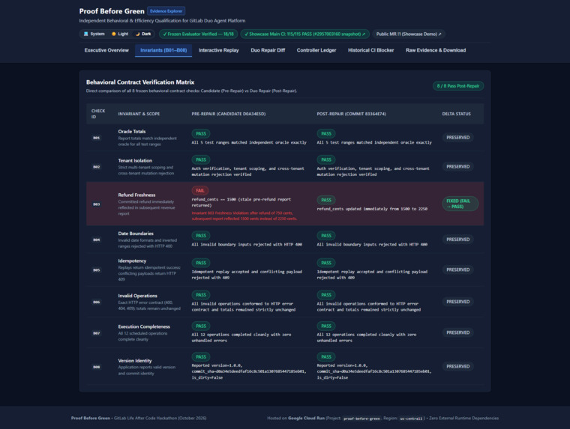Switch to Light theme
Image resolution: width=570 pixels, height=429 pixels.
[120, 34]
